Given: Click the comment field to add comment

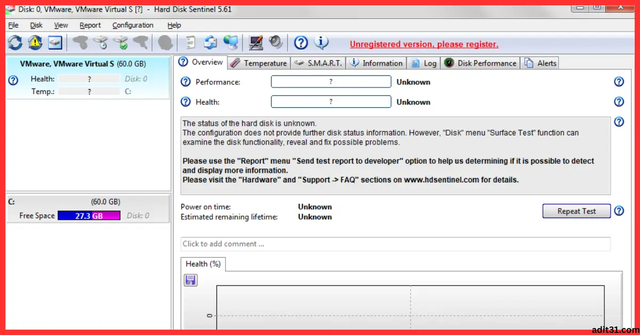Looking at the screenshot, I should pyautogui.click(x=396, y=244).
